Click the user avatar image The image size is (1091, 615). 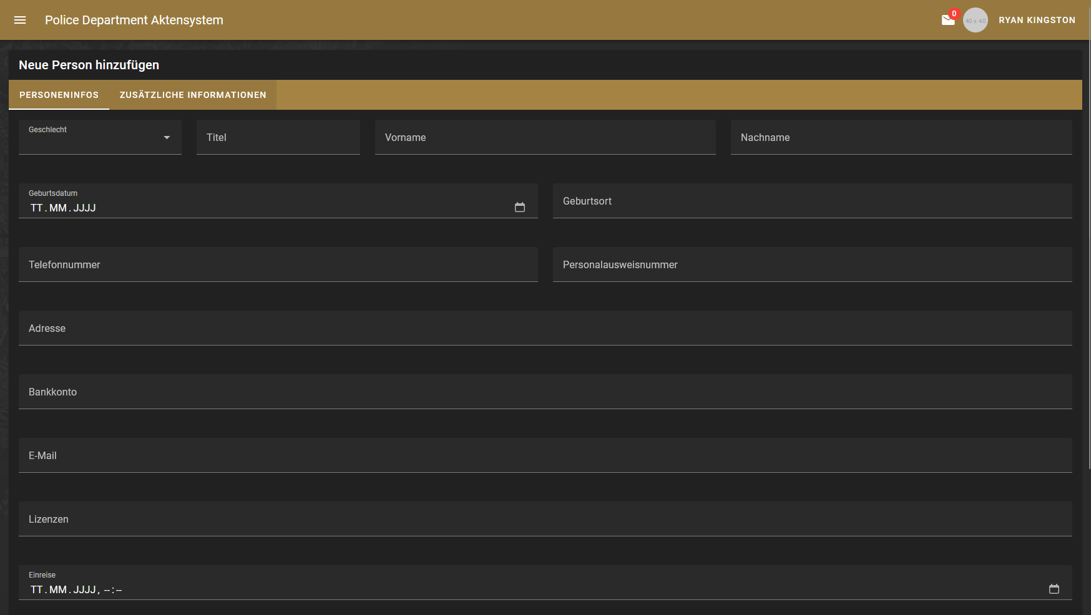[976, 20]
